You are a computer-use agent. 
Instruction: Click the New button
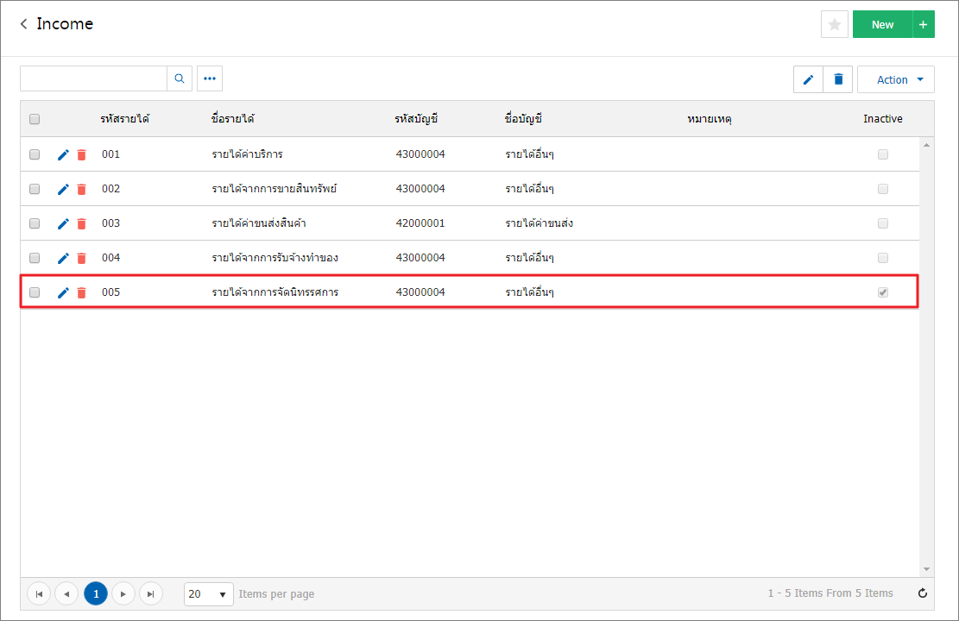(882, 24)
